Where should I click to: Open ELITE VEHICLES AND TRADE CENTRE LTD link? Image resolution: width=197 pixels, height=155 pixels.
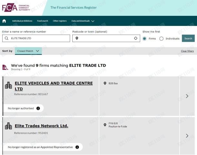click(54, 86)
